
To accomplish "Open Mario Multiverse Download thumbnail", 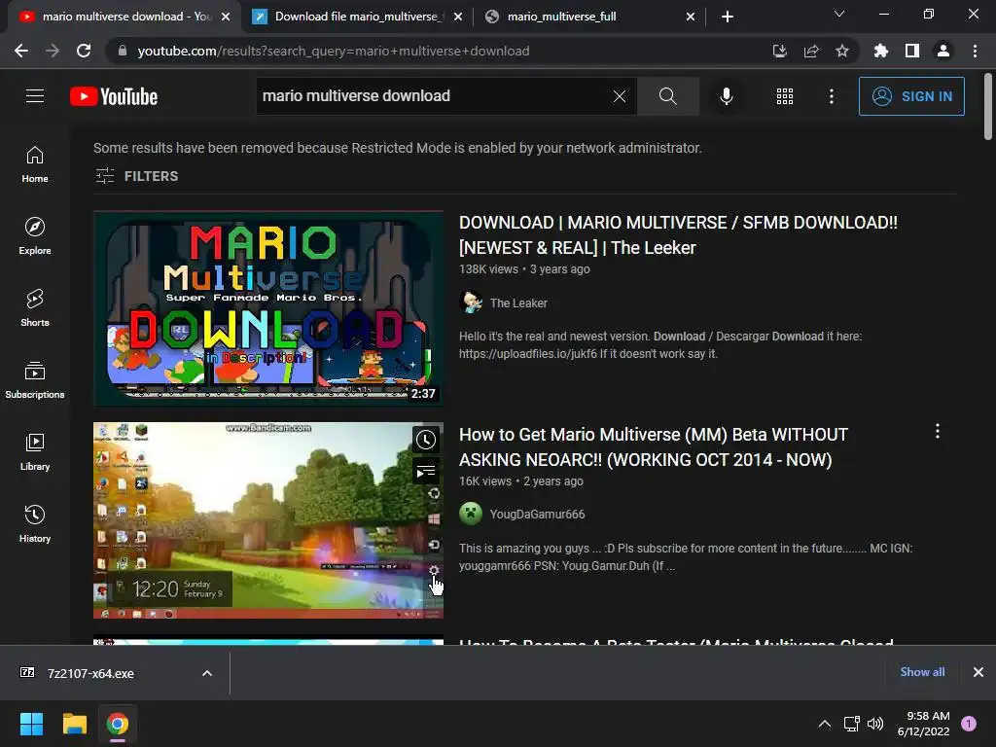I will (268, 308).
